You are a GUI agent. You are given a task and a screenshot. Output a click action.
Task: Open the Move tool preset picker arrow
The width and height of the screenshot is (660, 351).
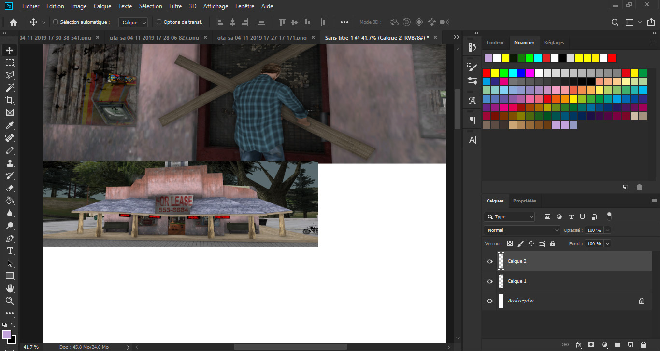(x=43, y=22)
